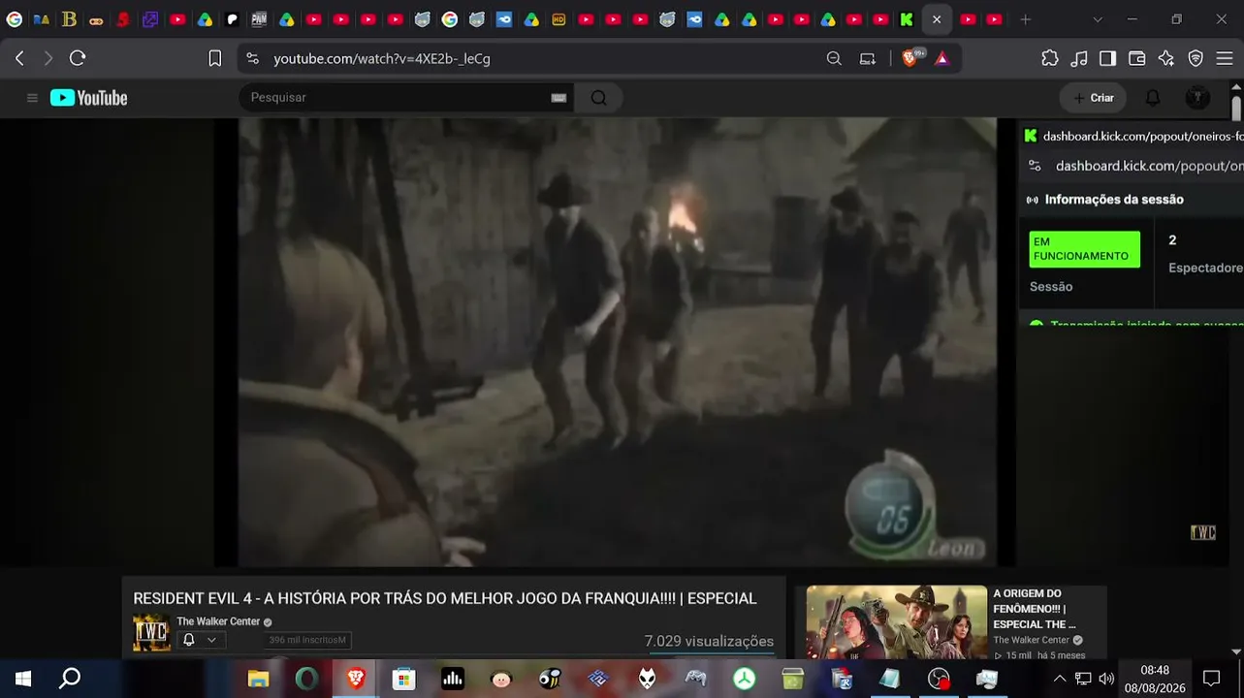Open Brave Wallet from the toolbar
The width and height of the screenshot is (1244, 698).
point(1137,58)
